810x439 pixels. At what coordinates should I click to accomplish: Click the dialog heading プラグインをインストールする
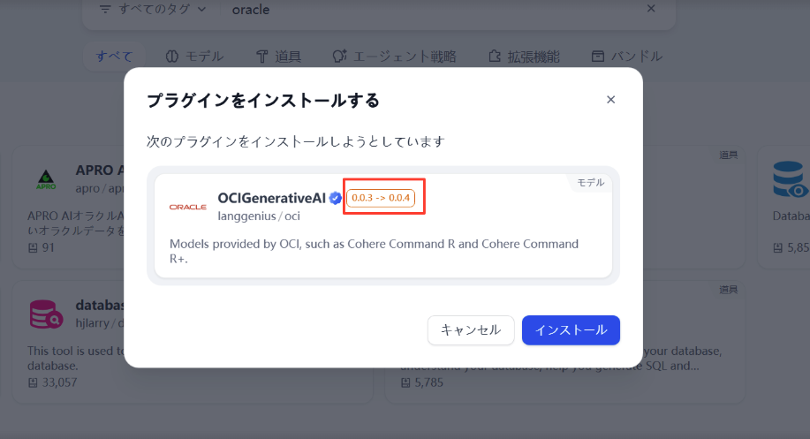[x=263, y=100]
